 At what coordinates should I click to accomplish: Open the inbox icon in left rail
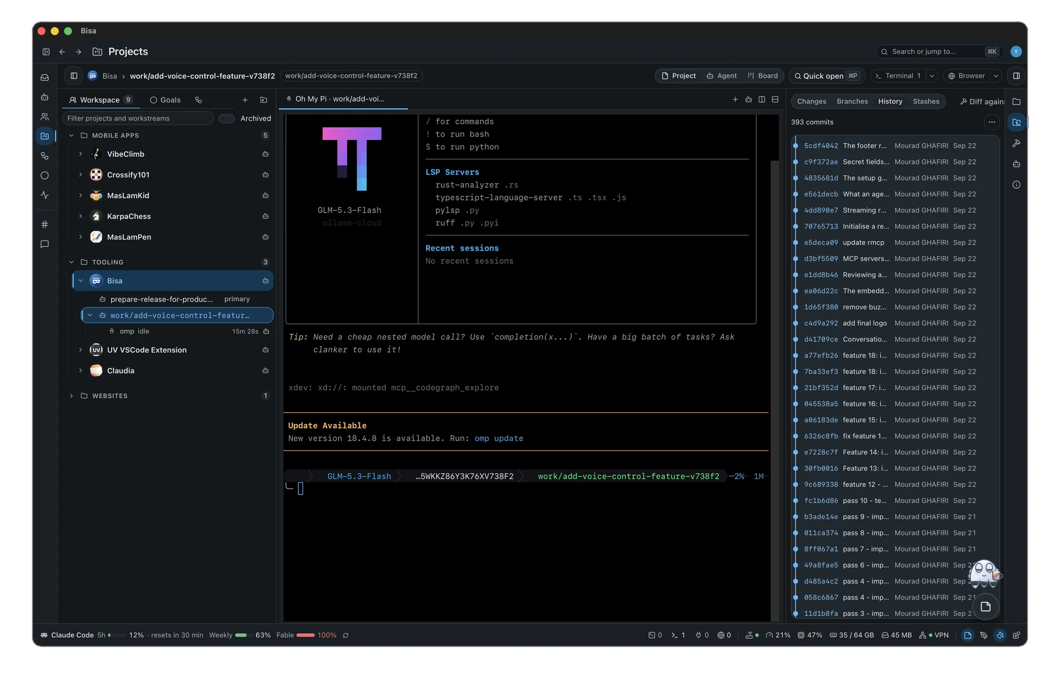pos(45,77)
